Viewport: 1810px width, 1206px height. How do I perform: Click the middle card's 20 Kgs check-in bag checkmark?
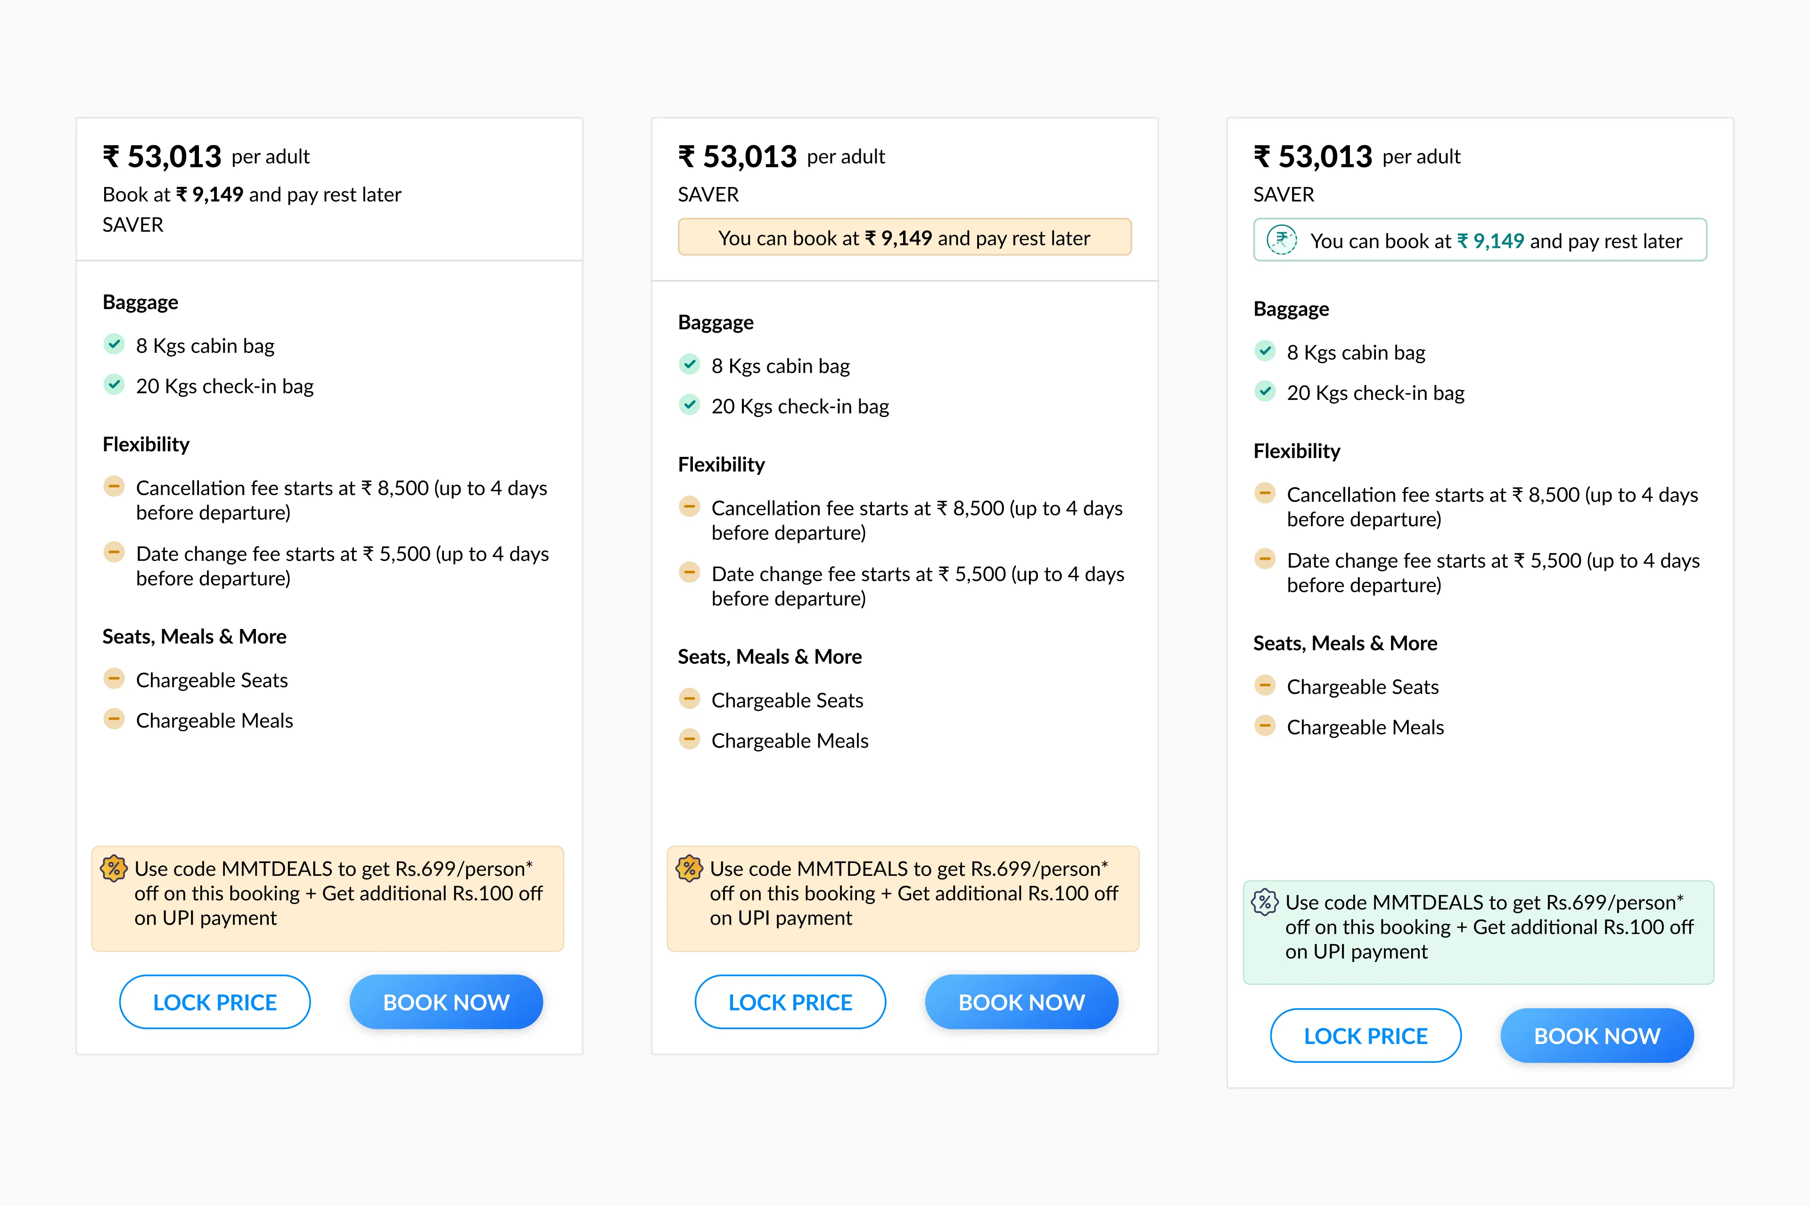(x=690, y=405)
